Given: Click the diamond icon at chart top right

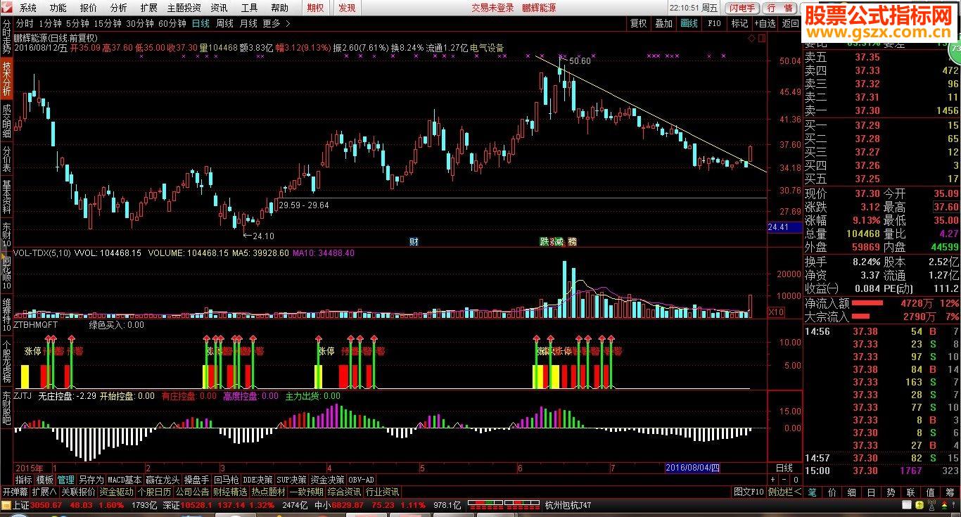Looking at the screenshot, I should (752, 37).
